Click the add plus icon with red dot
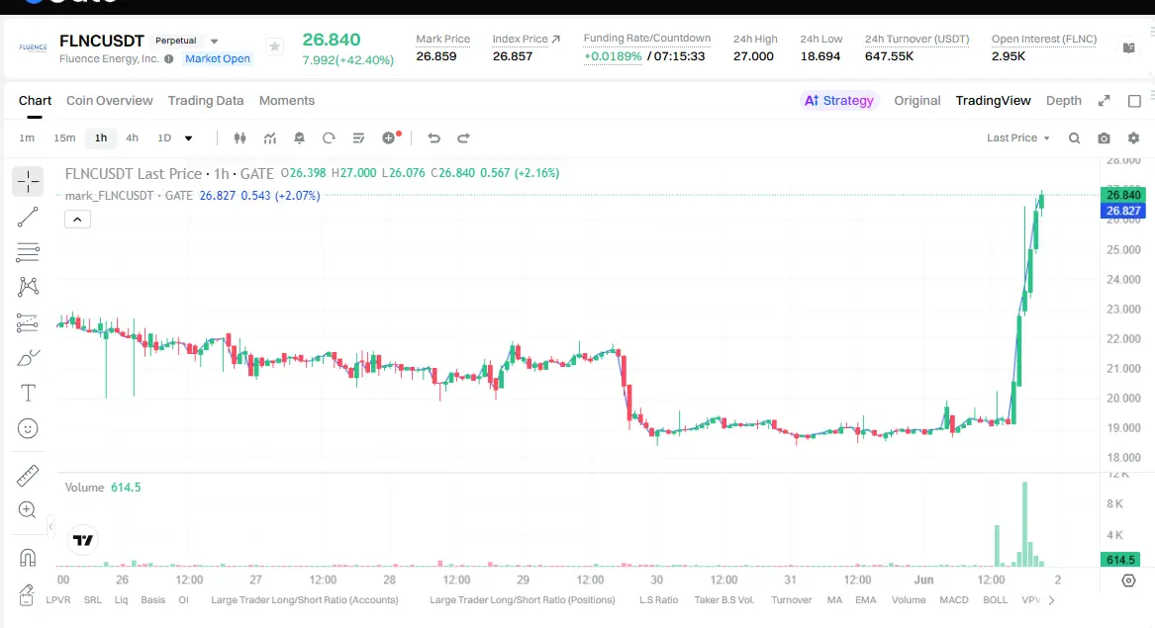The height and width of the screenshot is (628, 1155). coord(390,137)
